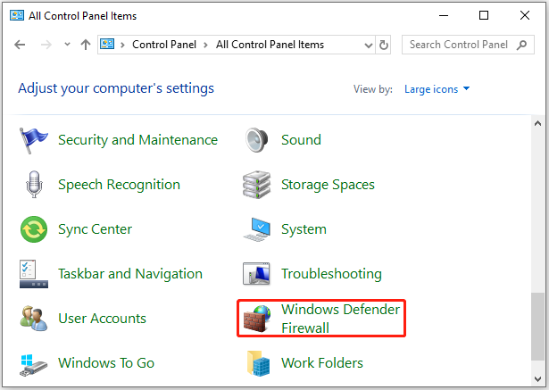Screen dimensions: 549x390
Task: Click the Windows Defender Firewall brick icon
Action: pos(257,319)
